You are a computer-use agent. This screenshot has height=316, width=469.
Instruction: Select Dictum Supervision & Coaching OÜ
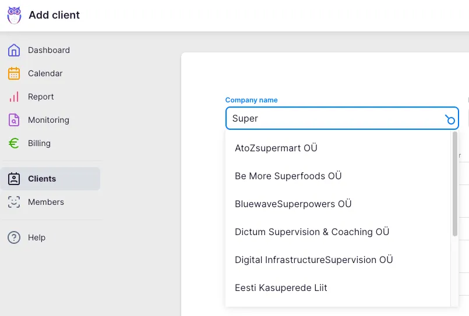pos(312,232)
